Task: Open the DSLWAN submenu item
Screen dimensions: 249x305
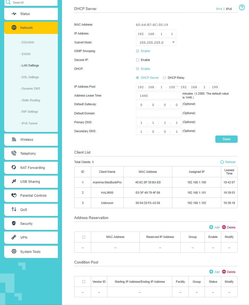Action: tap(27, 42)
